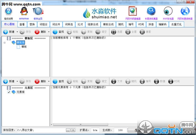Screen dimensions: 196x135
Task: Switch to the 核心面板 tab
Action: (9, 24)
